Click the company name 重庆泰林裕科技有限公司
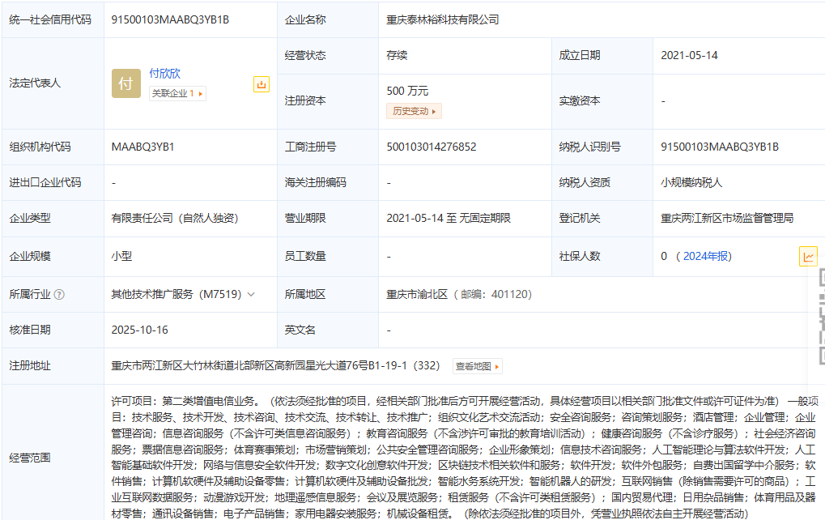This screenshot has height=520, width=825. (x=443, y=19)
